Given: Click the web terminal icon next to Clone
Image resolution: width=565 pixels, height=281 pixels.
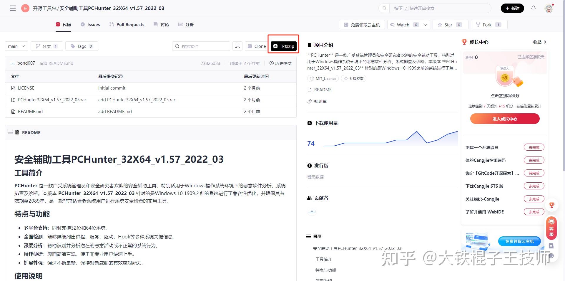Looking at the screenshot, I should [237, 46].
